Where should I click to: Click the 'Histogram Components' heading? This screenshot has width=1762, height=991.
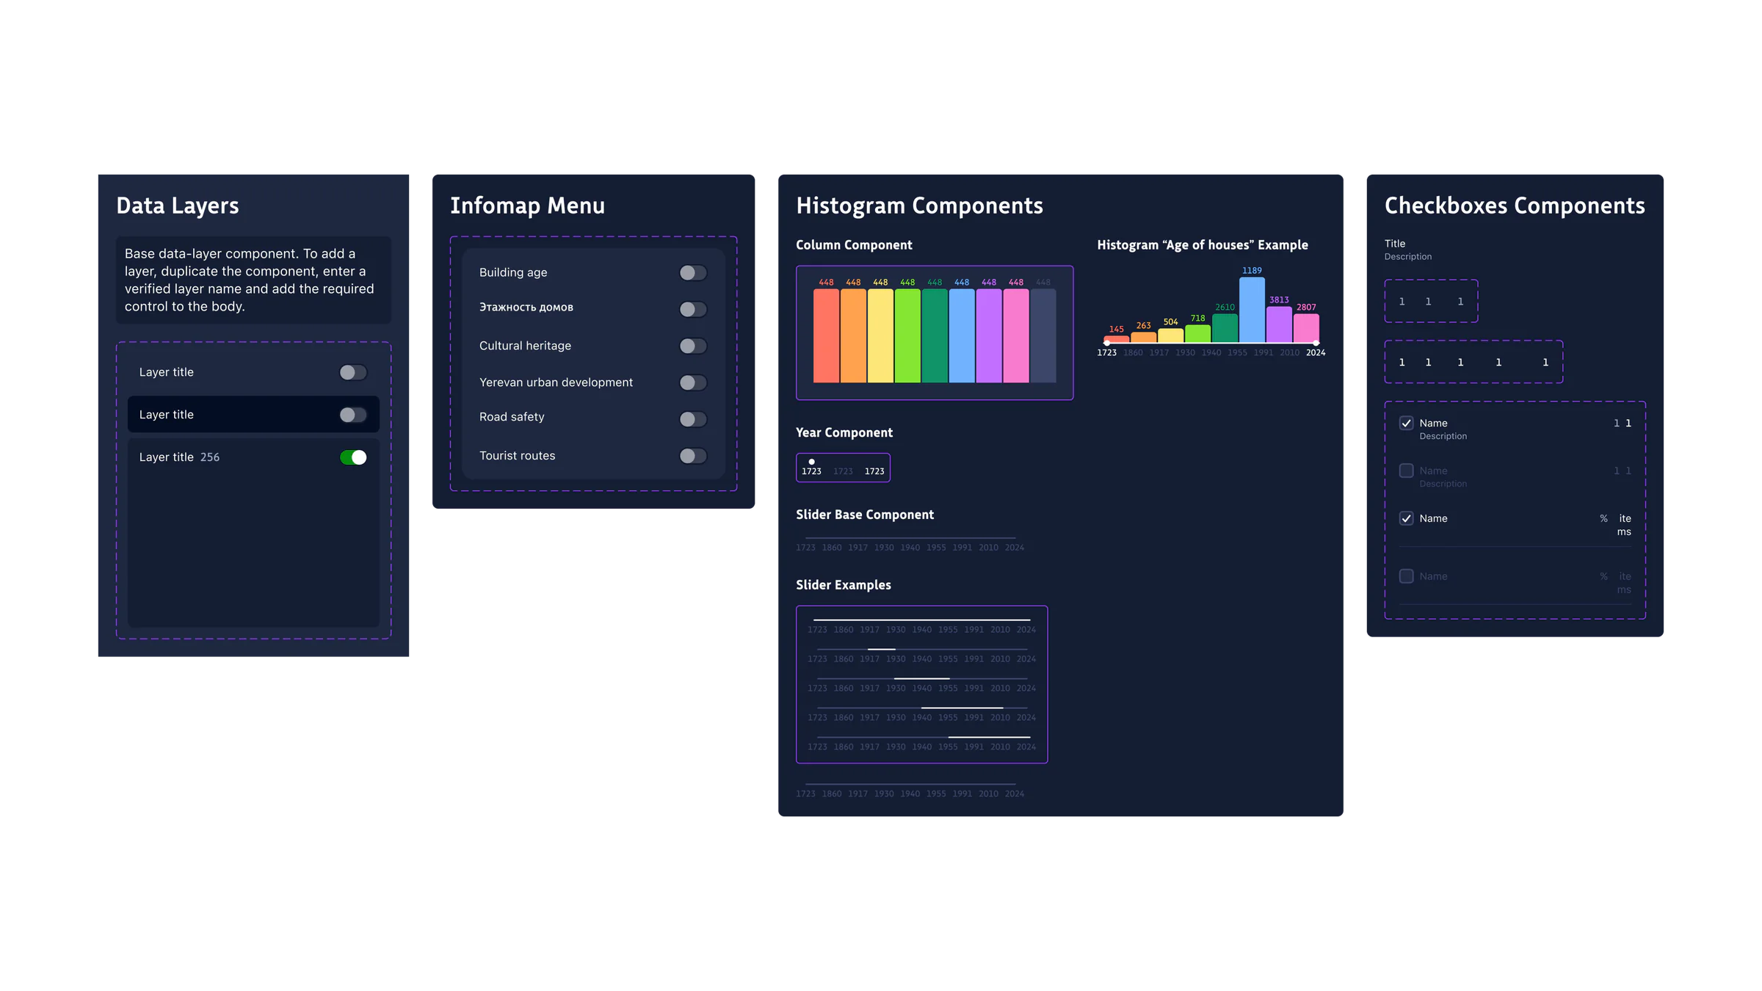click(919, 206)
